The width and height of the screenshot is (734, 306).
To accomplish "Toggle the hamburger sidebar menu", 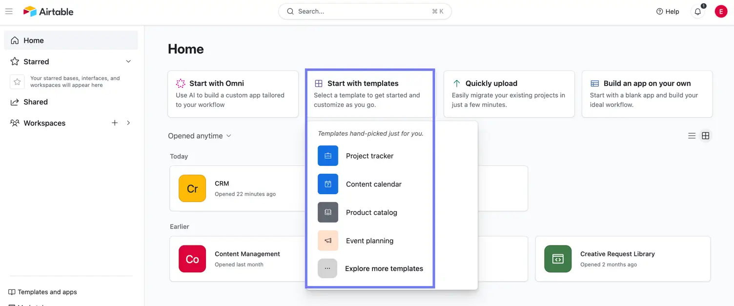I will (x=9, y=11).
